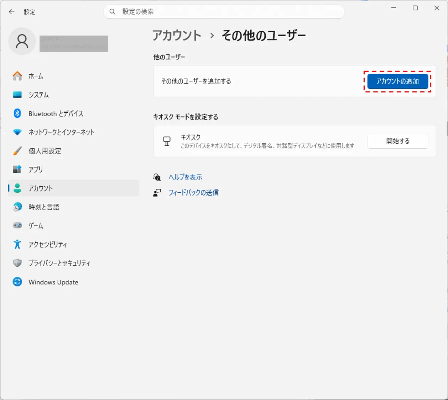This screenshot has height=400, width=448.
Task: Click the Windows Update sync icon
Action: 17,282
